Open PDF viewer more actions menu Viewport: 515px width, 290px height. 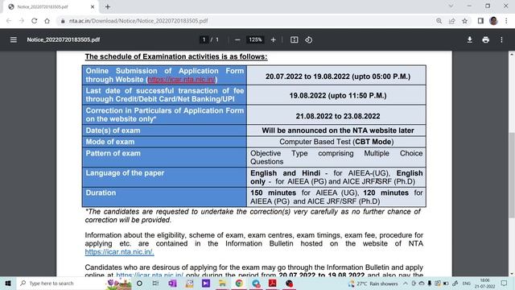coord(501,39)
